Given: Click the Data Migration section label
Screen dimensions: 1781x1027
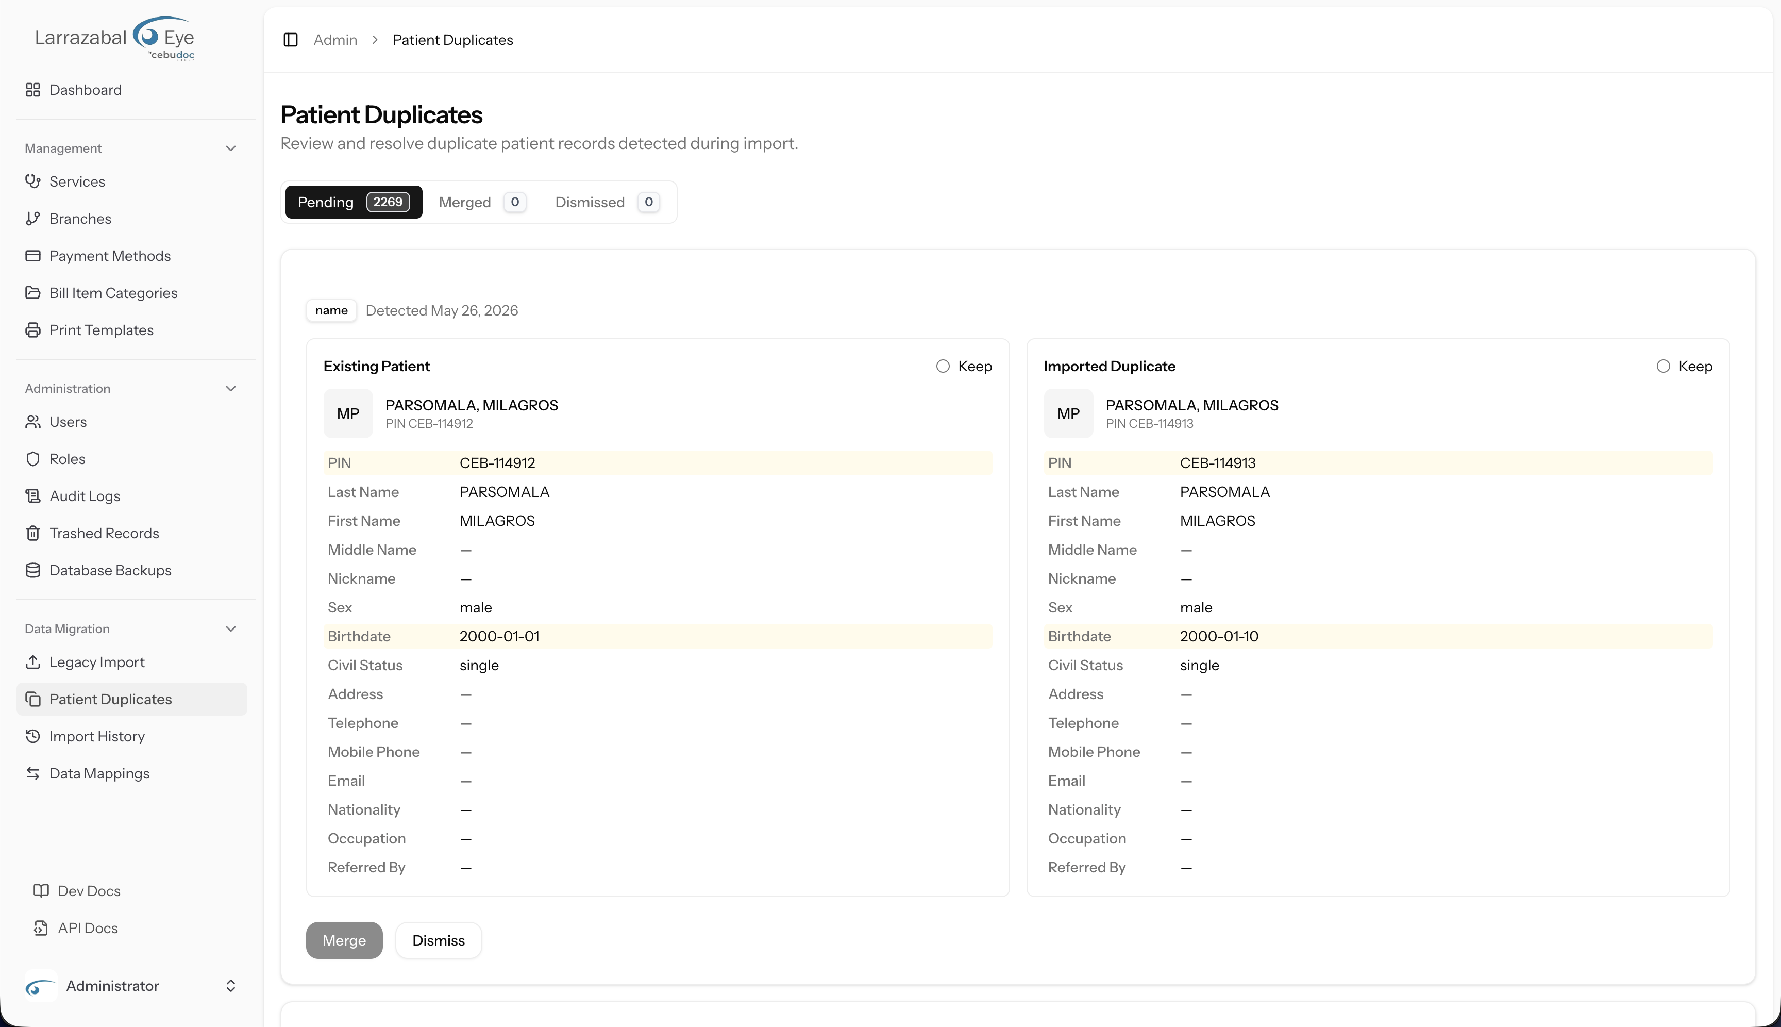Looking at the screenshot, I should coord(67,629).
